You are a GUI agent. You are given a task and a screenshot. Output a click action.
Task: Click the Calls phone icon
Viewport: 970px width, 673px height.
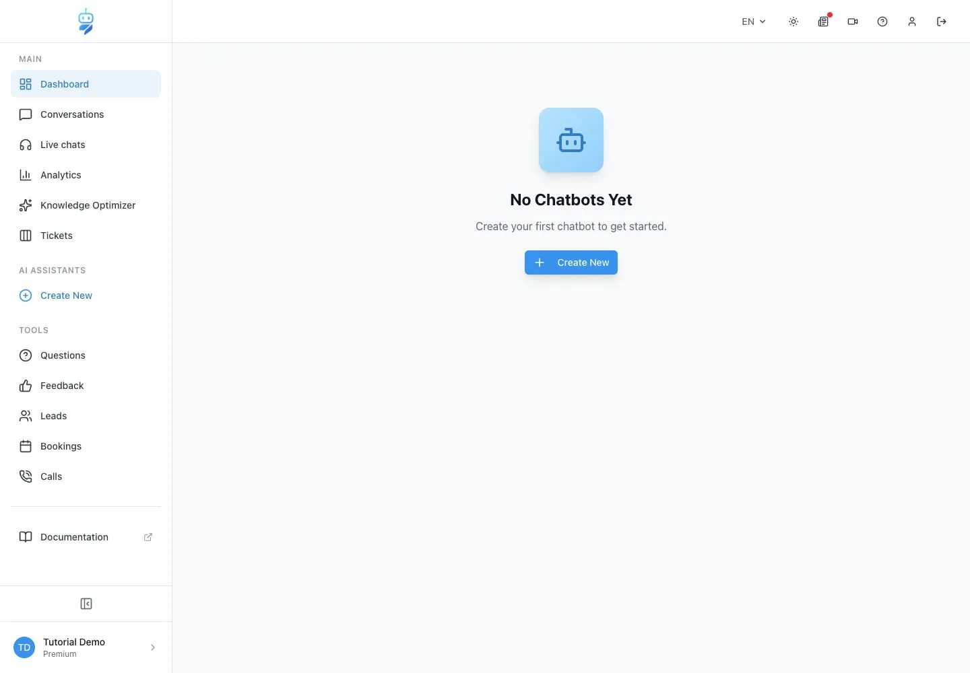point(26,476)
